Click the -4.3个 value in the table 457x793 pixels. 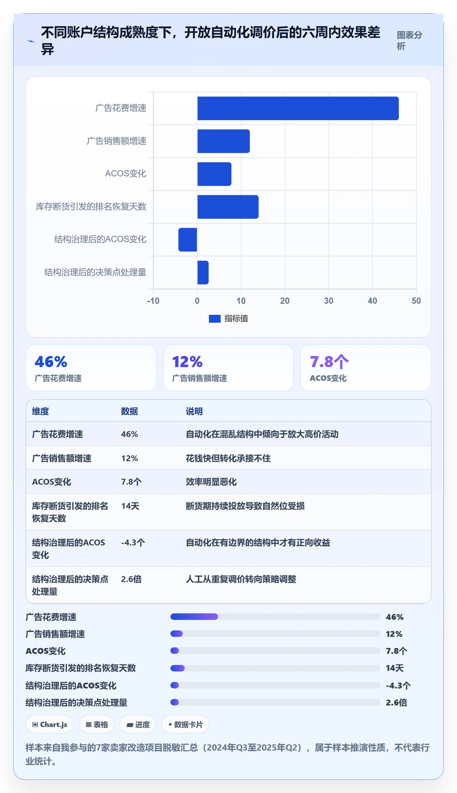133,542
